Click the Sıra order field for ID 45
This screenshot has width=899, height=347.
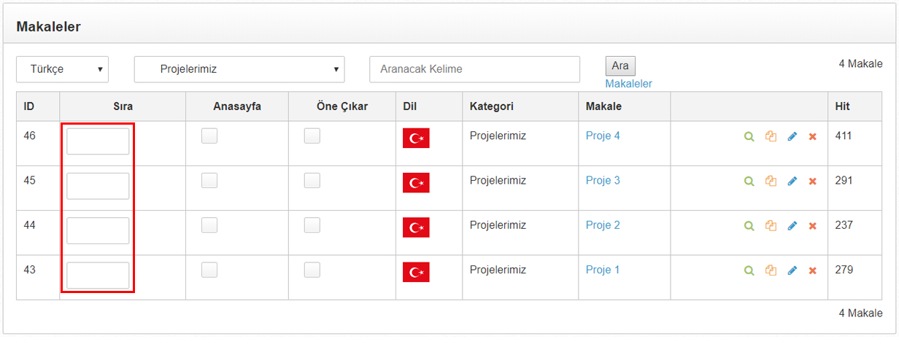[x=98, y=186]
